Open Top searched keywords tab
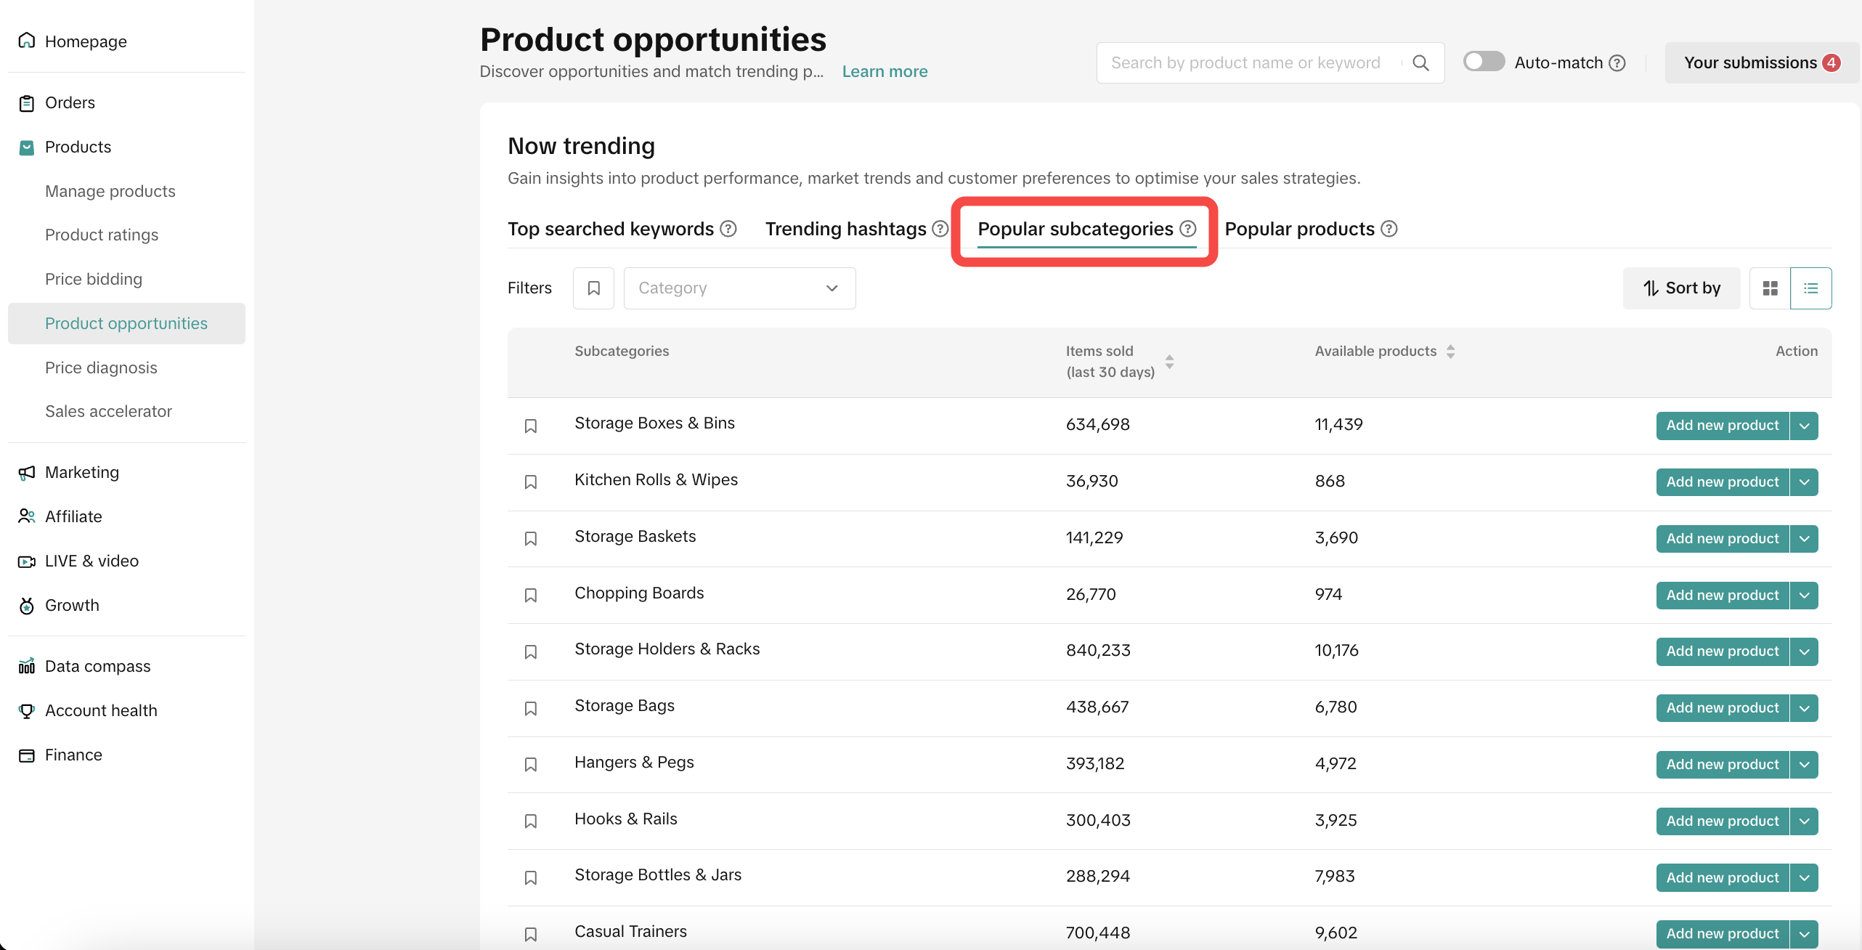The height and width of the screenshot is (950, 1862). (611, 229)
